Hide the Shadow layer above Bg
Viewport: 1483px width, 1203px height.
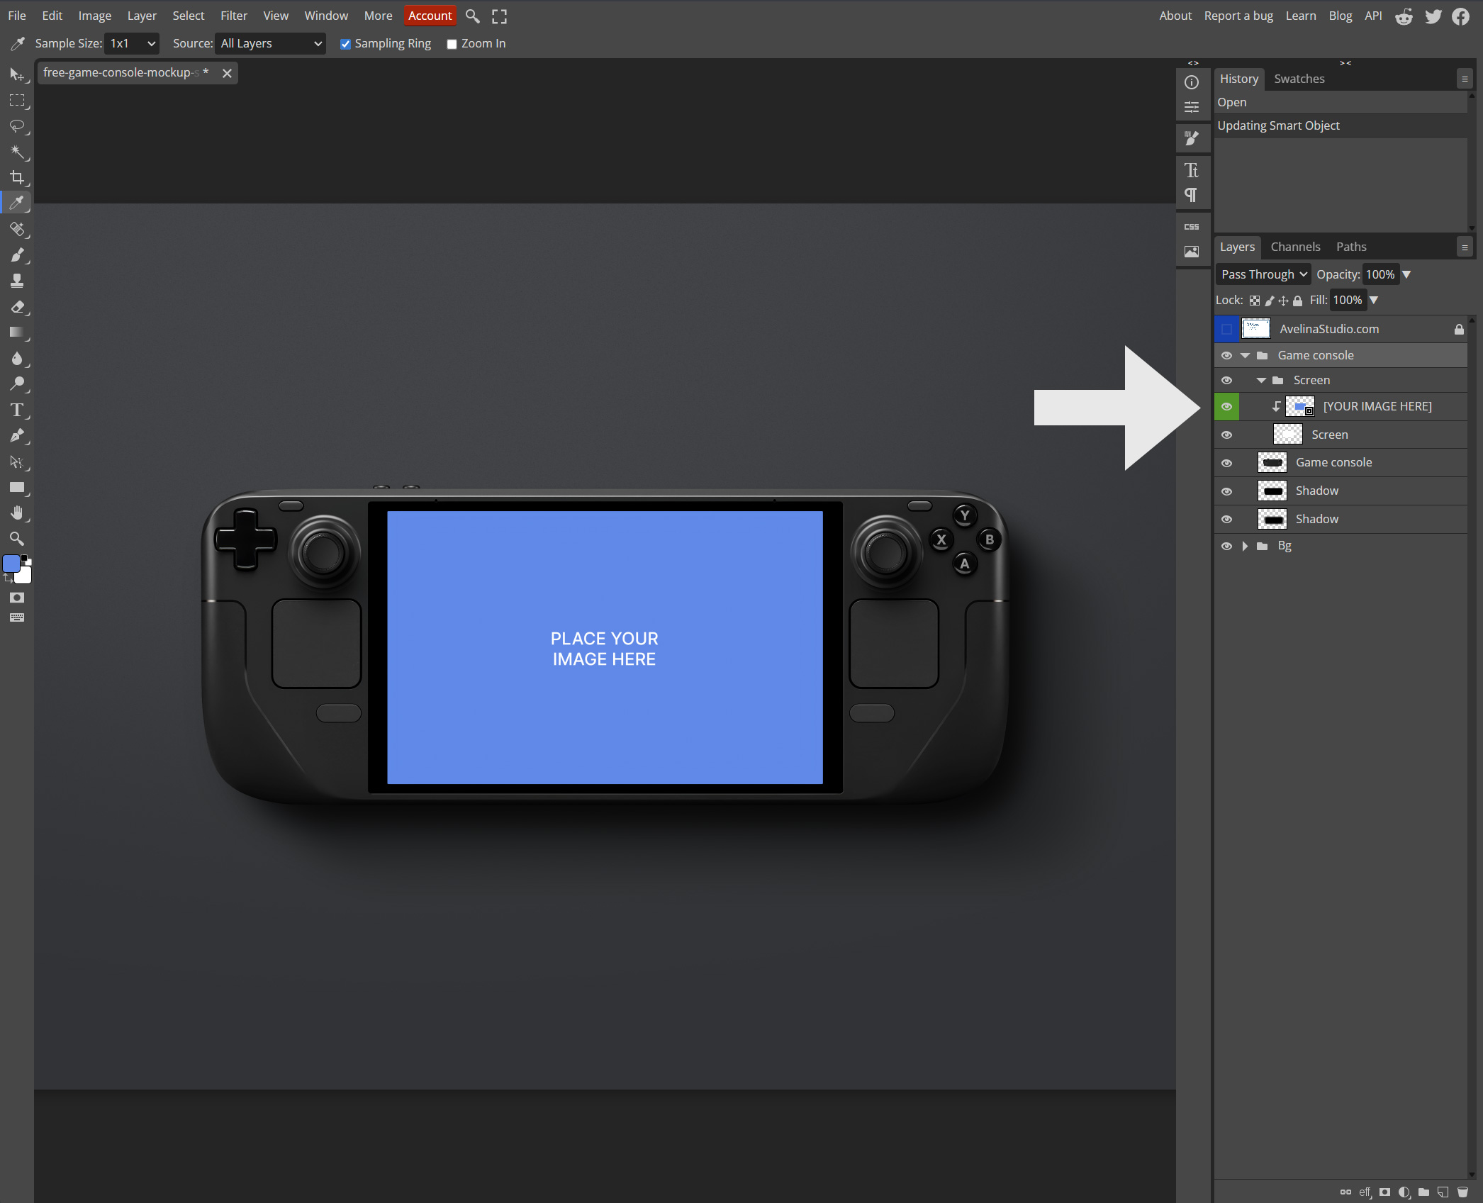pyautogui.click(x=1226, y=519)
